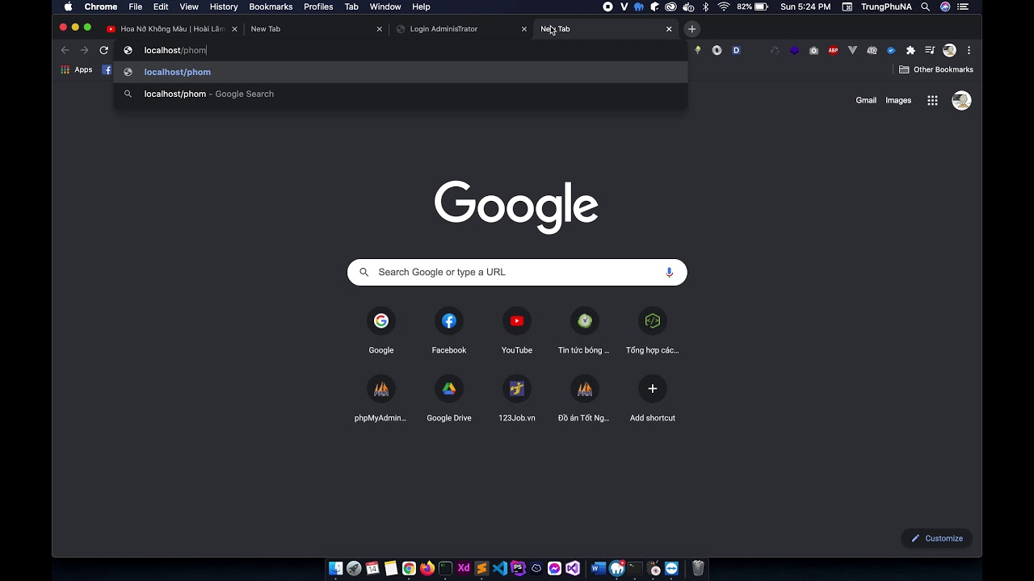The image size is (1034, 581).
Task: Click the Google account avatar on page
Action: tap(961, 100)
